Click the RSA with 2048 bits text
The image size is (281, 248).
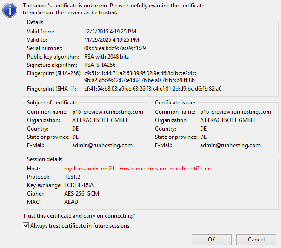pos(107,57)
